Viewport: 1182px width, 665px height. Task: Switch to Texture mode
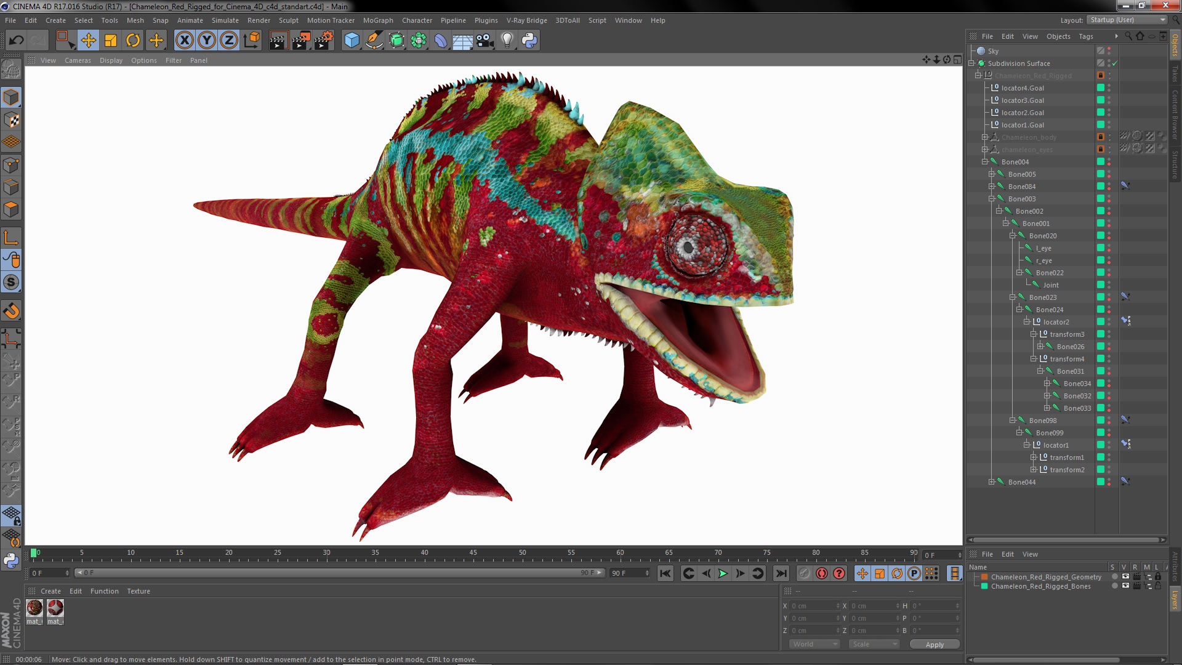[x=11, y=120]
